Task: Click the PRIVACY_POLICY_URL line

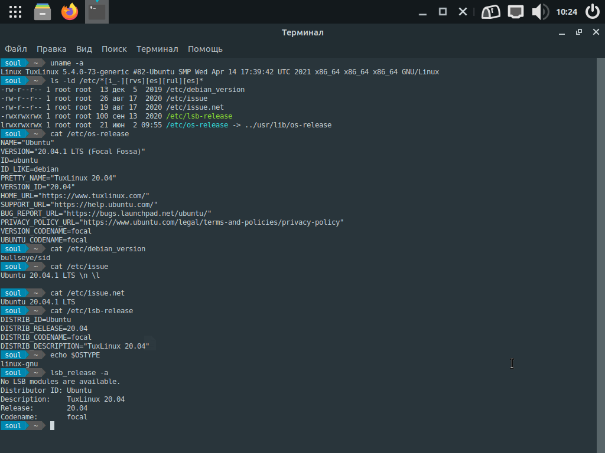Action: pyautogui.click(x=172, y=222)
